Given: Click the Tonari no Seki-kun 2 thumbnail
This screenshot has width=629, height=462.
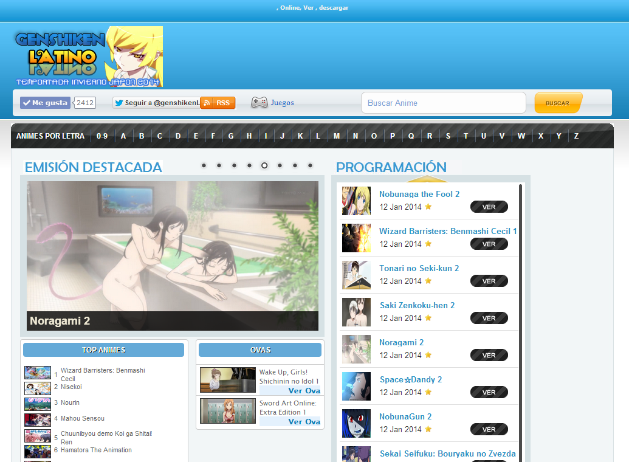Looking at the screenshot, I should (x=356, y=275).
